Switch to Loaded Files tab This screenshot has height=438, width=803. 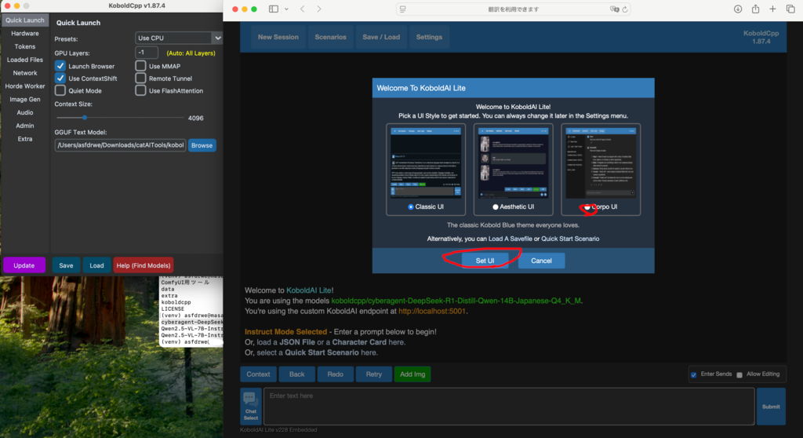(x=24, y=60)
